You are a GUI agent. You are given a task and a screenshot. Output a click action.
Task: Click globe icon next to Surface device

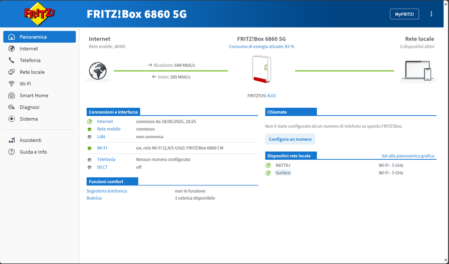point(268,173)
